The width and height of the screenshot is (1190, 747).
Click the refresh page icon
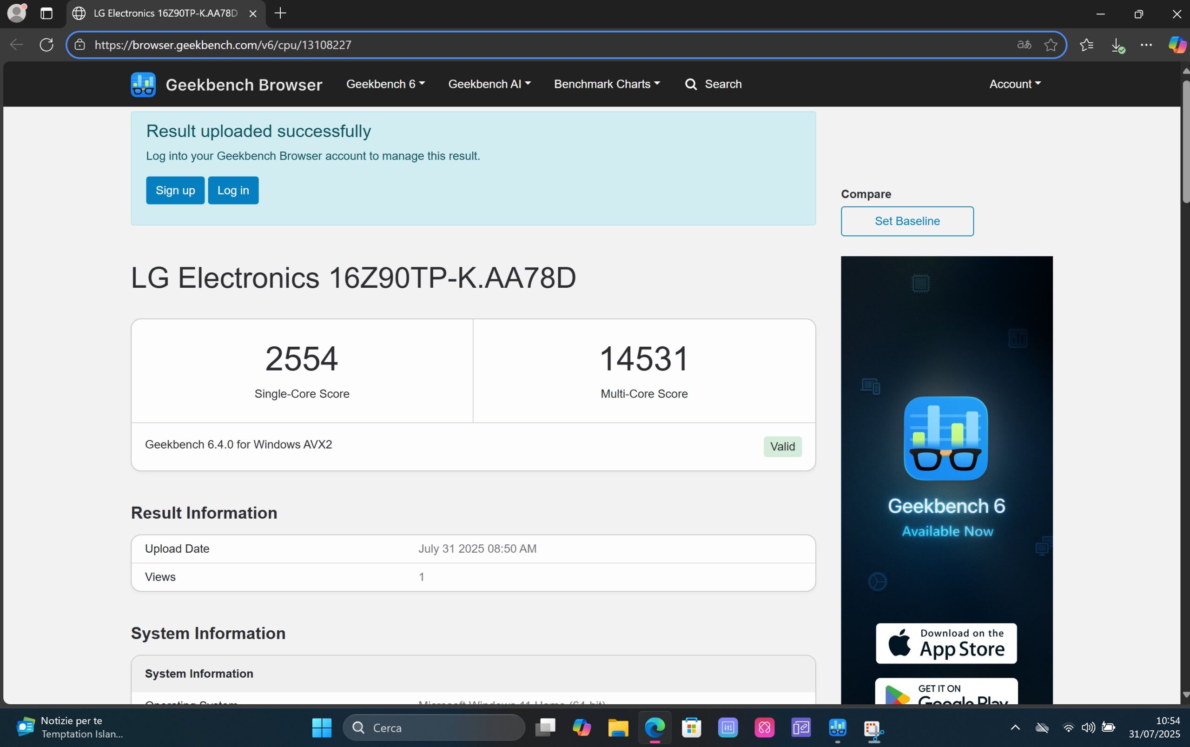pos(46,45)
